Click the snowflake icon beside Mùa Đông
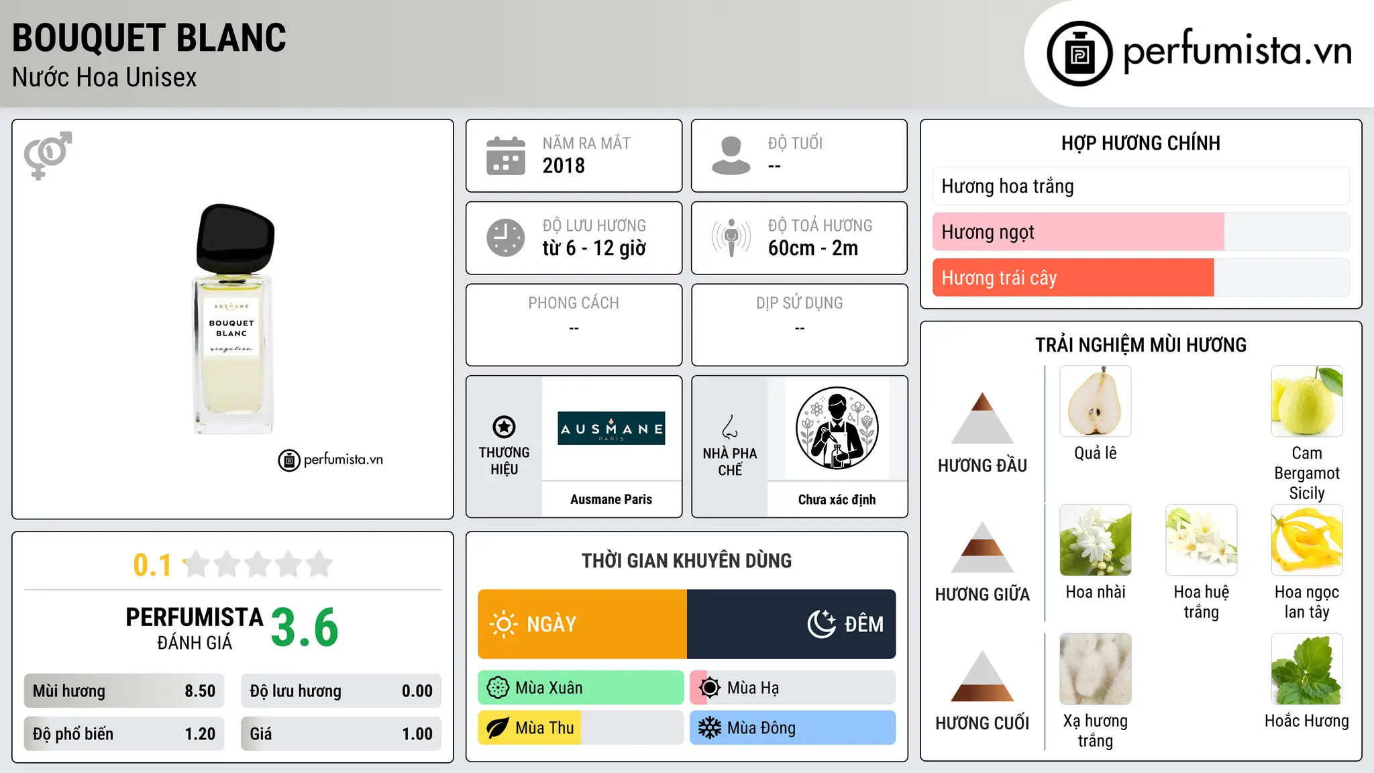Screen dimensions: 1374x773 709,728
